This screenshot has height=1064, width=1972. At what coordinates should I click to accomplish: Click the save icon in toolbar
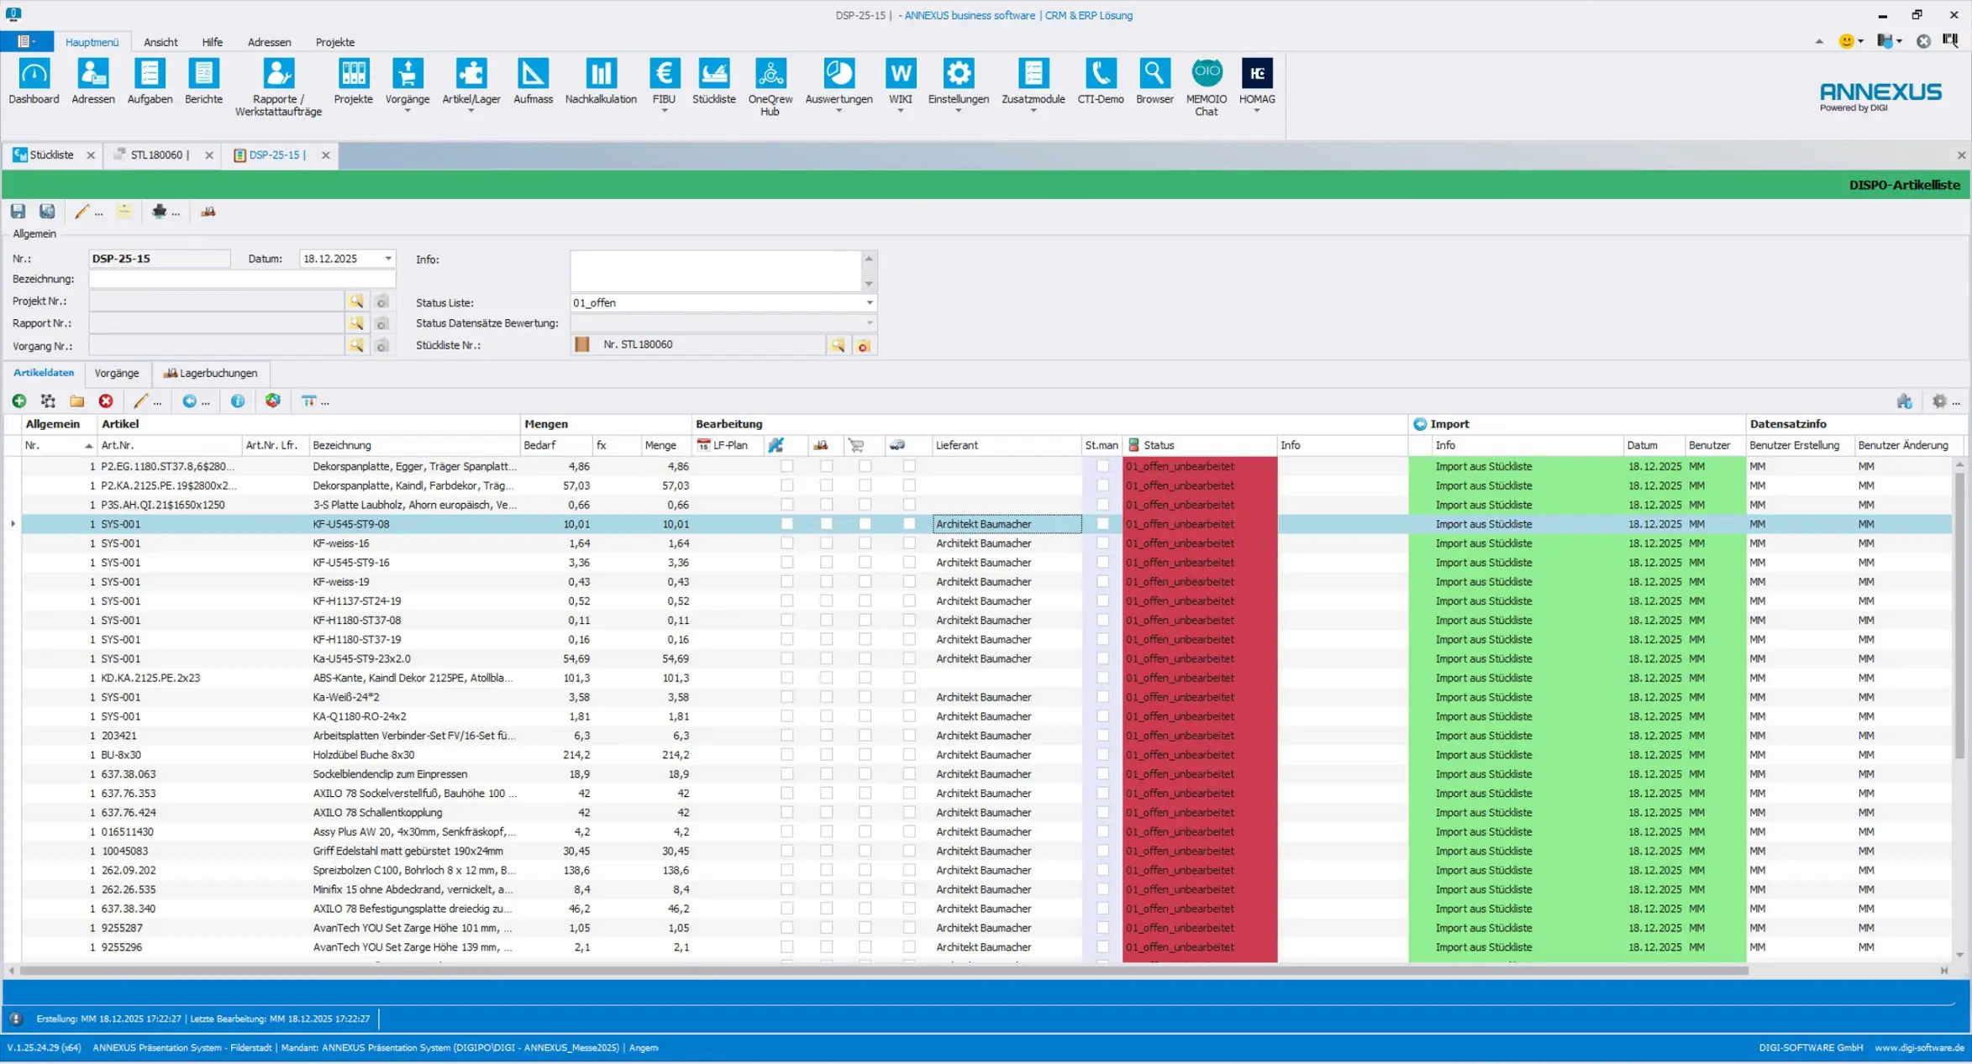[18, 212]
